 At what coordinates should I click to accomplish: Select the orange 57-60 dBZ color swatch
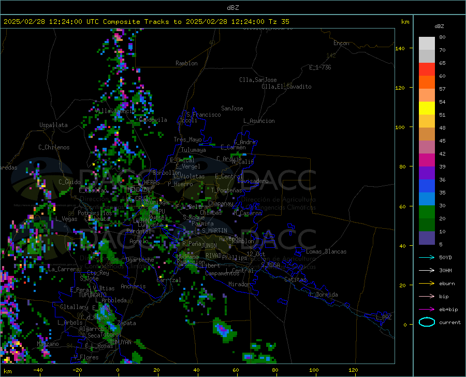click(x=427, y=82)
